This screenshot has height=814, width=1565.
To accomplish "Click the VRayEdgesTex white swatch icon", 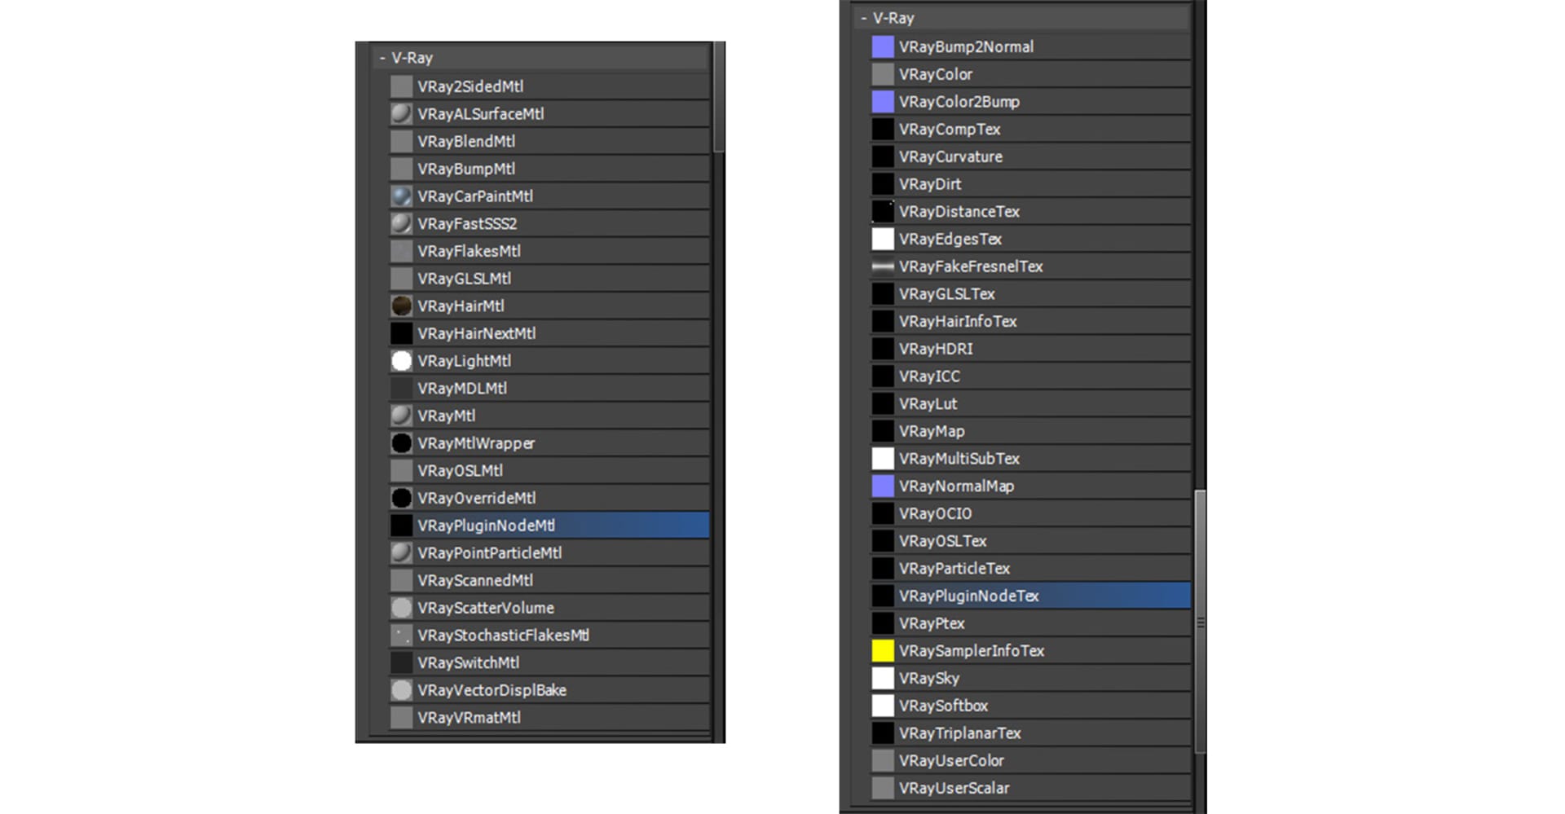I will [883, 239].
